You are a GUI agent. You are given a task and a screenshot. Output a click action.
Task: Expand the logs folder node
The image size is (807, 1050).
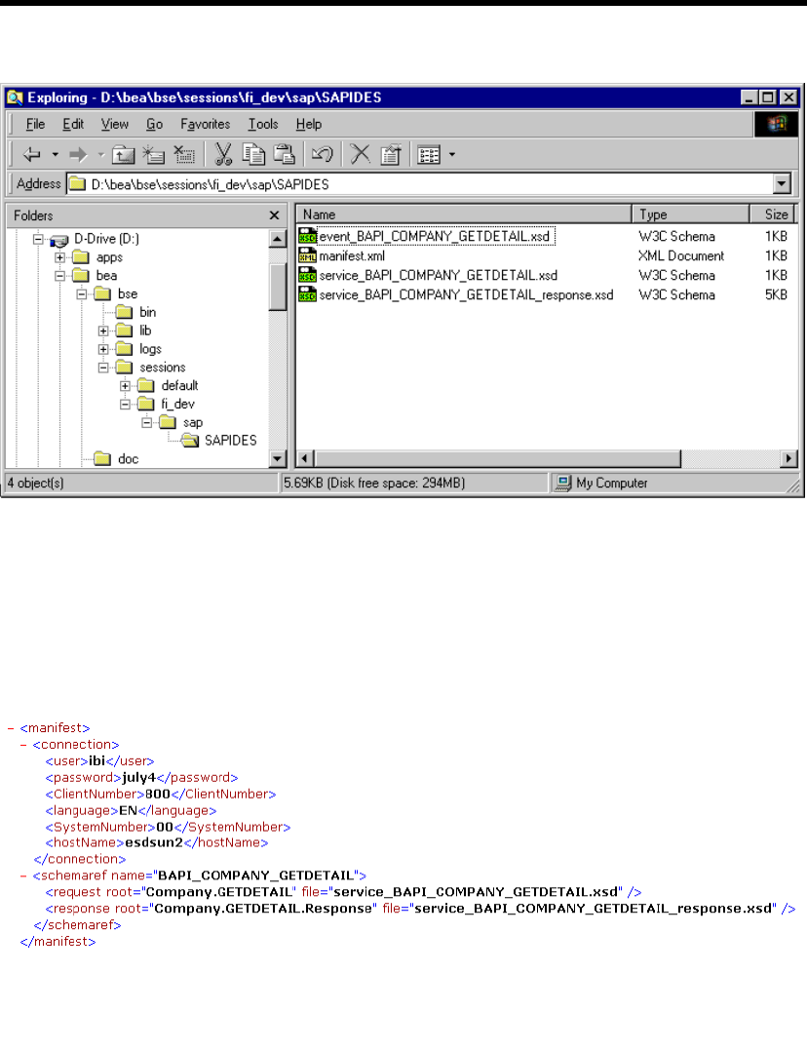(103, 349)
